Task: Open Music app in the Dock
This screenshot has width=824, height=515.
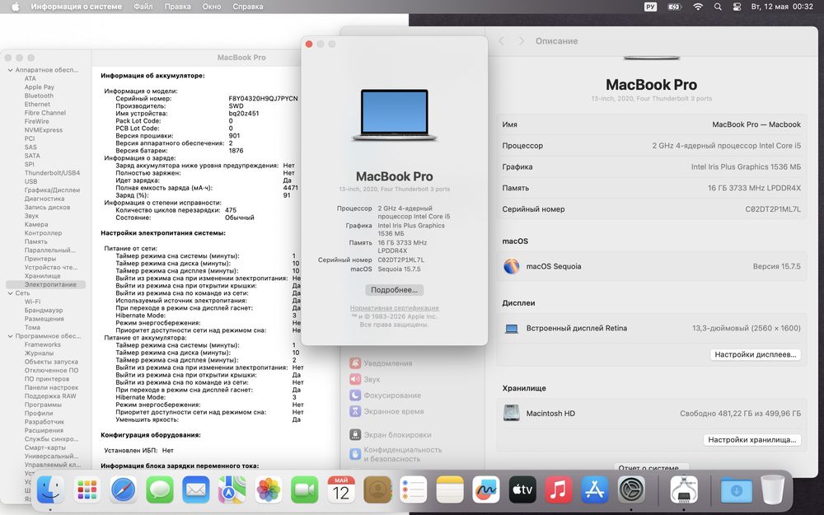Action: [x=559, y=489]
